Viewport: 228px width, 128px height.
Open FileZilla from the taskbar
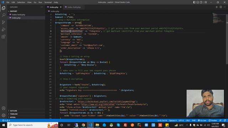point(125,125)
